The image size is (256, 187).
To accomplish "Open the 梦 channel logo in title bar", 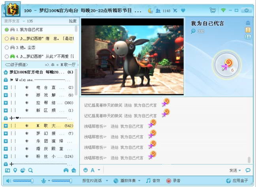I will tap(13, 9).
